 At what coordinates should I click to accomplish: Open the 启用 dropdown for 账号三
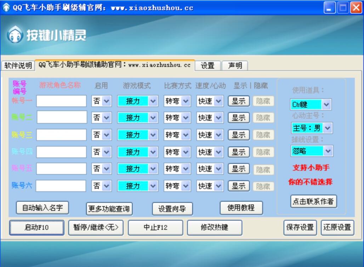point(107,135)
